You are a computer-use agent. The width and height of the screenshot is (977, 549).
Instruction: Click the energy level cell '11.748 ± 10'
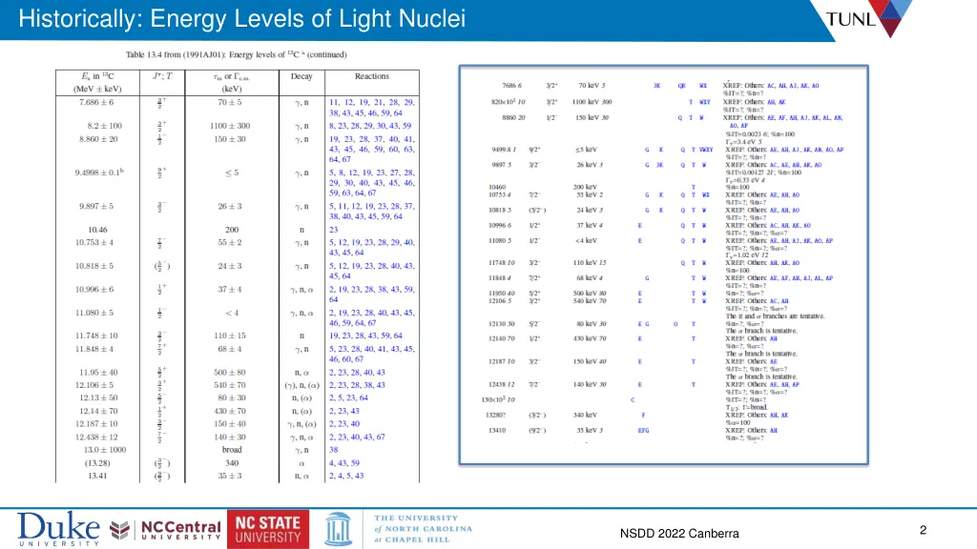(x=96, y=335)
